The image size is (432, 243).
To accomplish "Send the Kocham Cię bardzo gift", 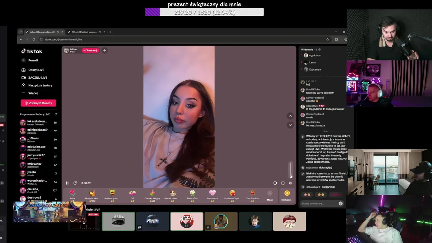I will coord(232,195).
